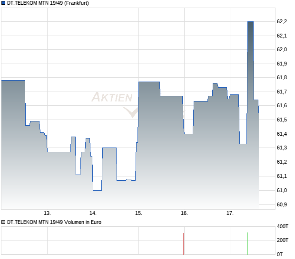Image resolution: width=295 pixels, height=259 pixels.
Task: Click the y-axis value 60,9
Action: click(282, 204)
